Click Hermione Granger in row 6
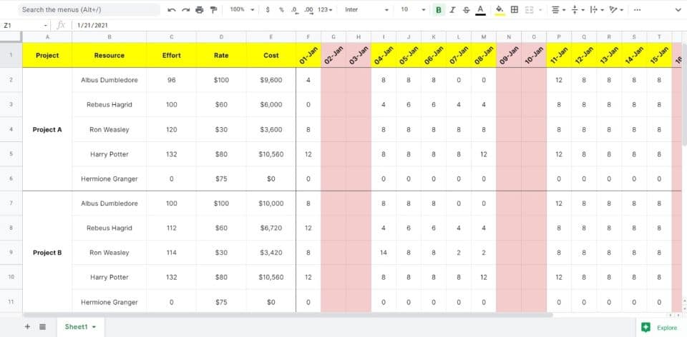This screenshot has width=687, height=337. click(x=109, y=178)
